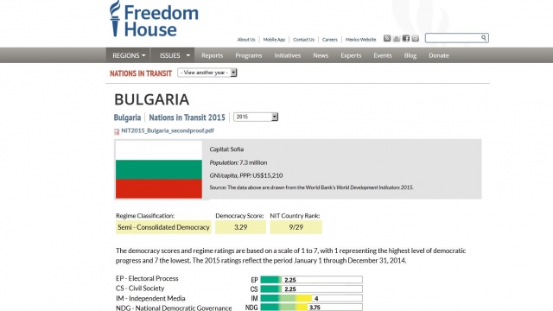Click the Population: 7.3 million text
Screen dimensions: 553x311
(238, 162)
